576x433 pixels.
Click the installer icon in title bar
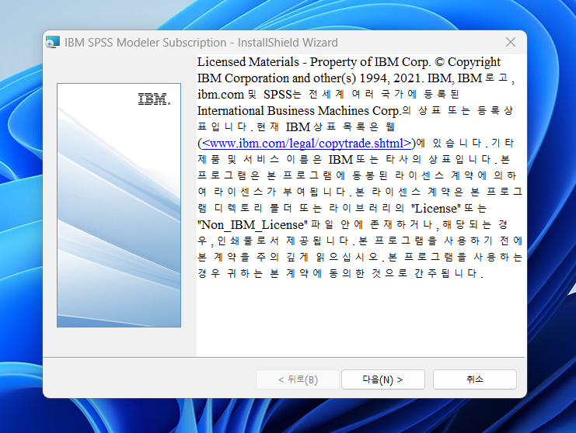pos(53,42)
